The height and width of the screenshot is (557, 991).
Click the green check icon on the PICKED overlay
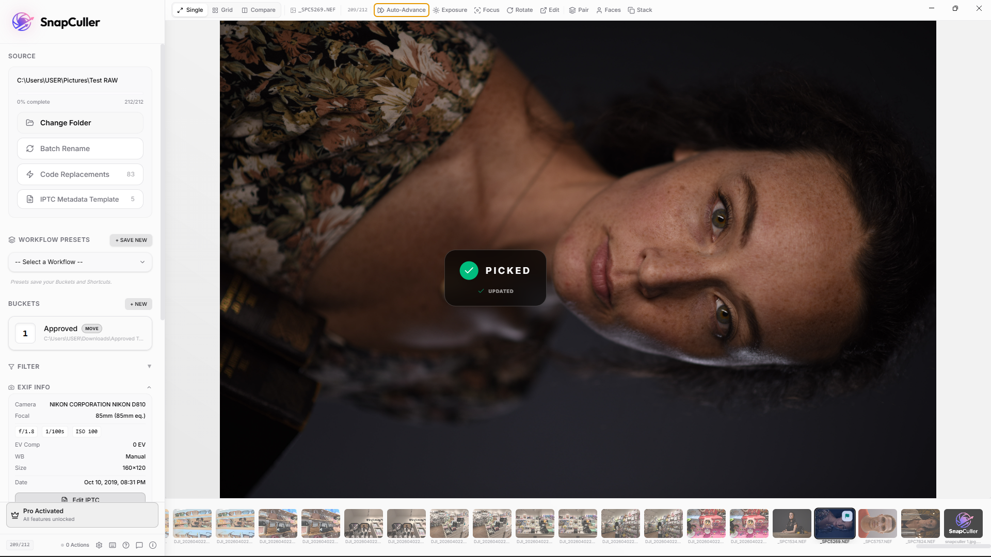point(469,270)
